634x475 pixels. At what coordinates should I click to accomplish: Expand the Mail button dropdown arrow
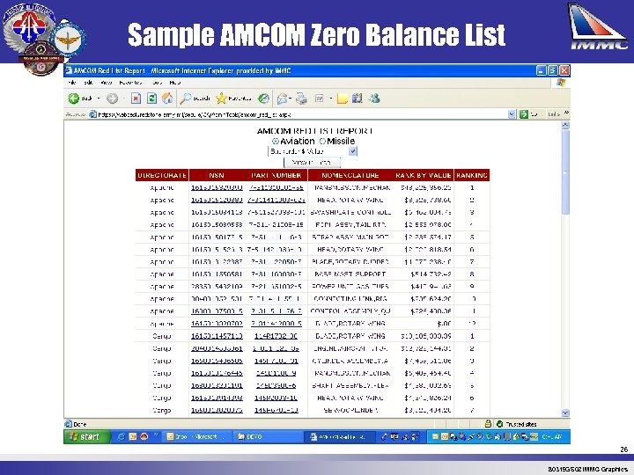[x=291, y=99]
